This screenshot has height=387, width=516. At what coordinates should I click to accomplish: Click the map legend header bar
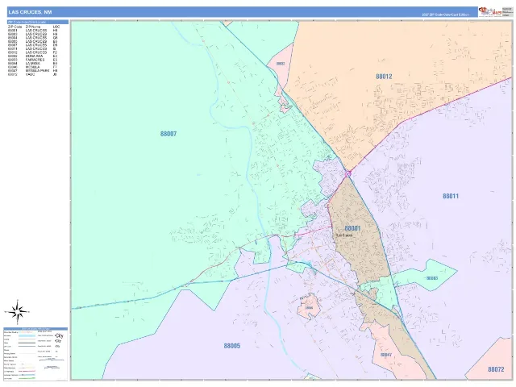pos(35,329)
